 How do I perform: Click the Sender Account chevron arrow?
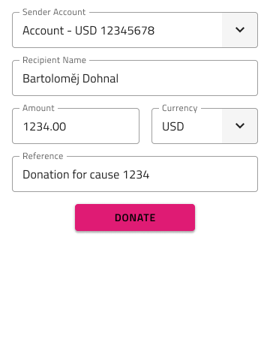pyautogui.click(x=240, y=30)
